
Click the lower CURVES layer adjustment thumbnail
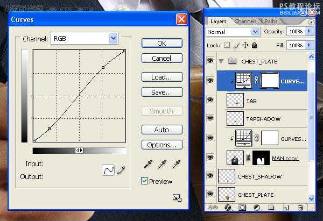click(x=243, y=138)
